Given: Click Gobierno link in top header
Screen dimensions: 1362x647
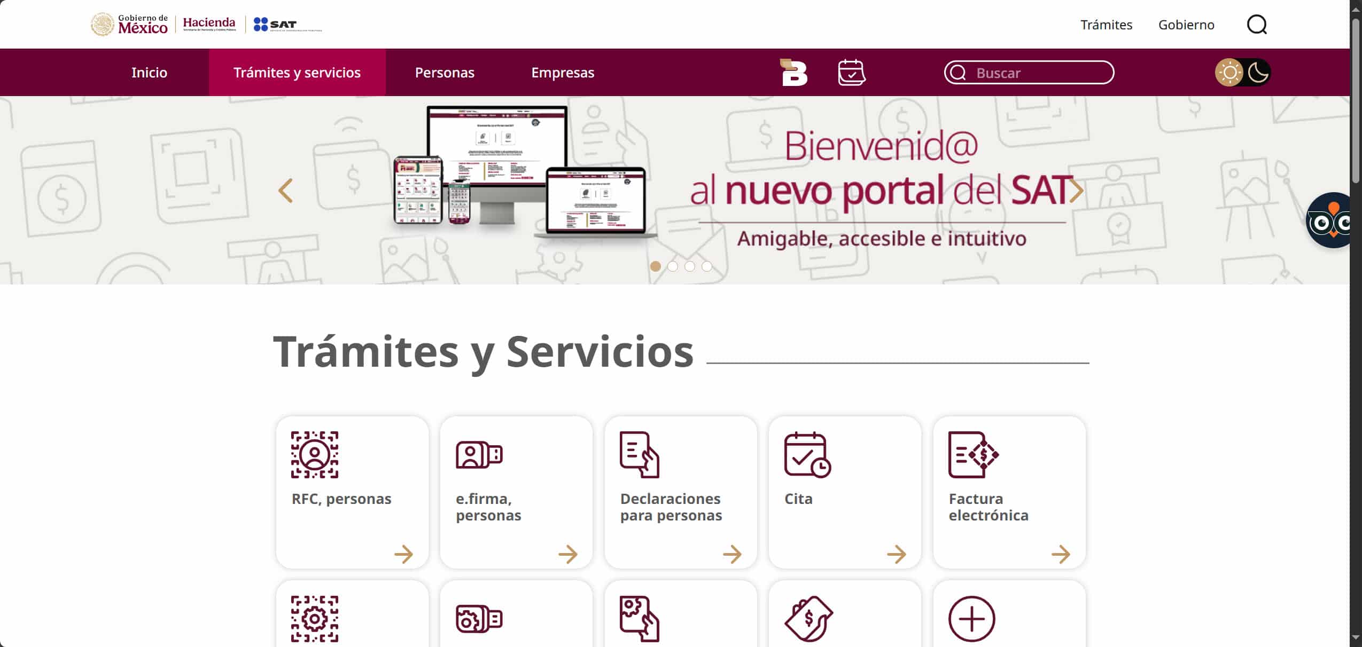Looking at the screenshot, I should pos(1186,25).
